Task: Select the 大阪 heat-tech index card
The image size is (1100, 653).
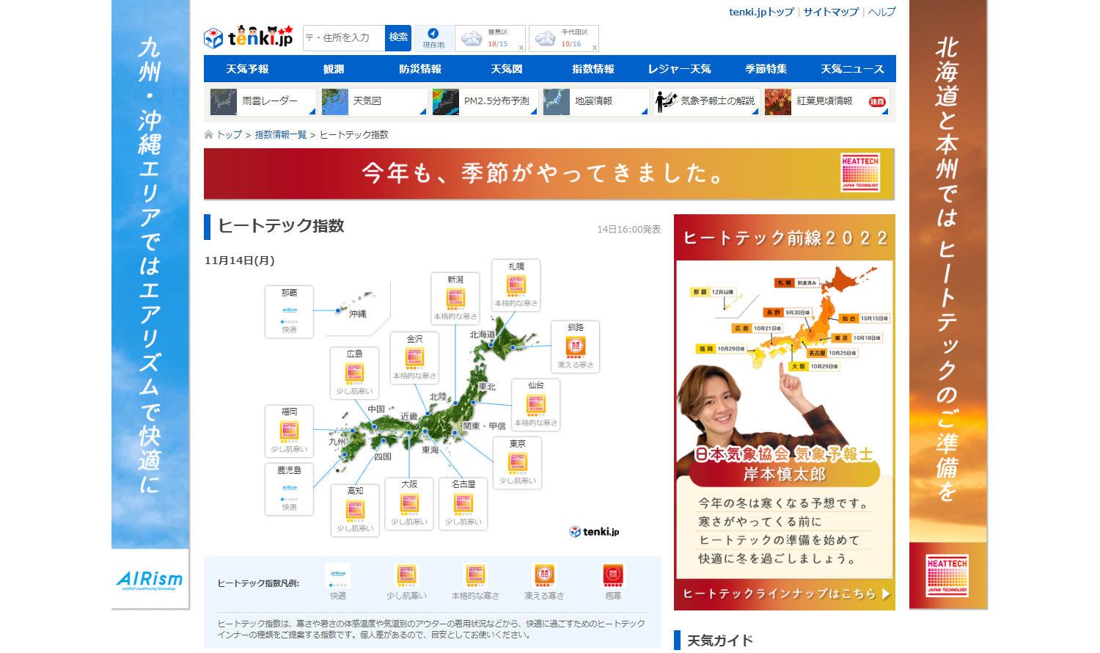Action: coord(409,503)
